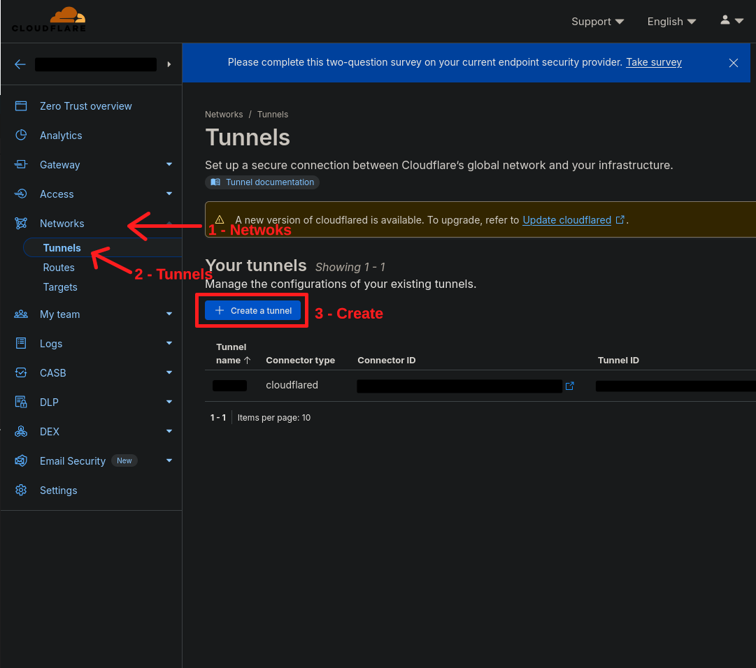Click the Connector ID column header
Image resolution: width=756 pixels, height=668 pixels.
(x=386, y=361)
